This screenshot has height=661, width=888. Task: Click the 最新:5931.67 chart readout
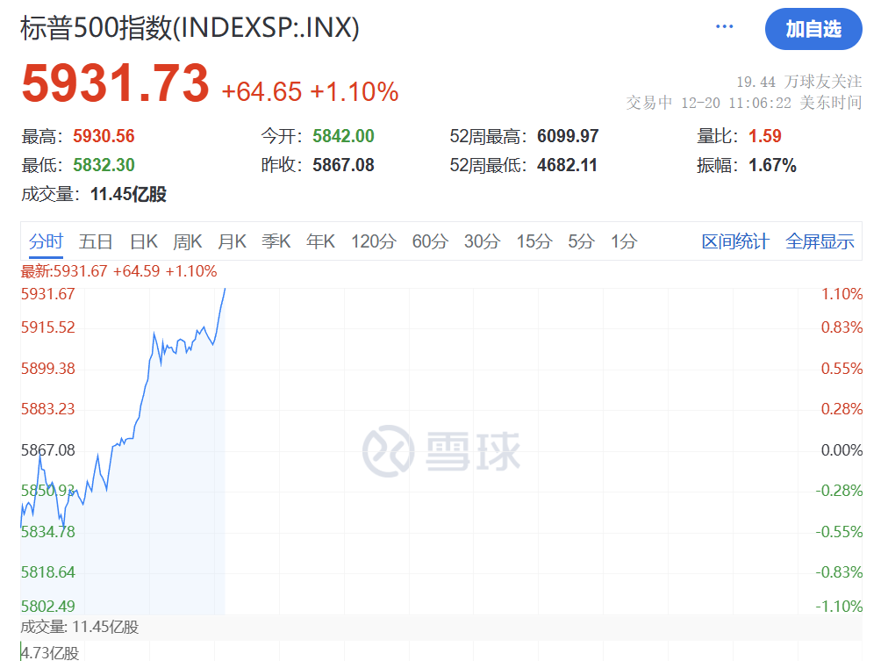119,271
